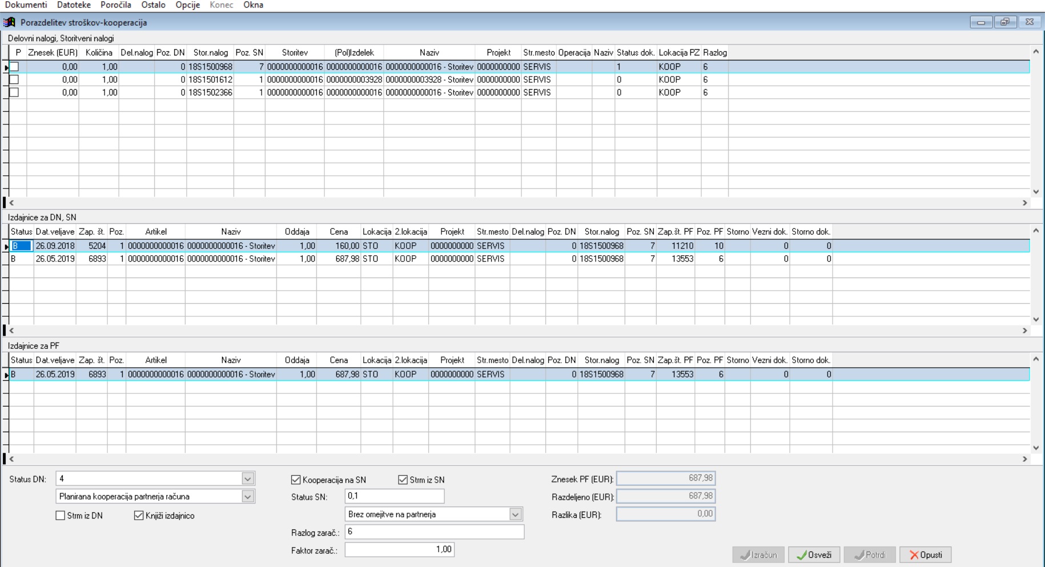This screenshot has height=567, width=1045.
Task: Toggle the Kooperacija na SN checkbox
Action: tap(296, 480)
